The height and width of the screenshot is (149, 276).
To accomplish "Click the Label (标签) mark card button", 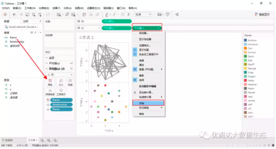I will [x=70, y=82].
